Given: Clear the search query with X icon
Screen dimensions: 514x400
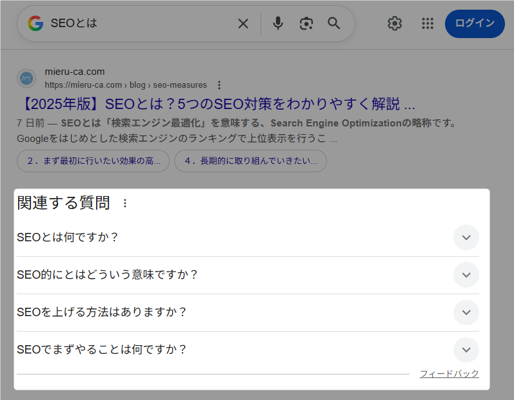Looking at the screenshot, I should coord(243,24).
